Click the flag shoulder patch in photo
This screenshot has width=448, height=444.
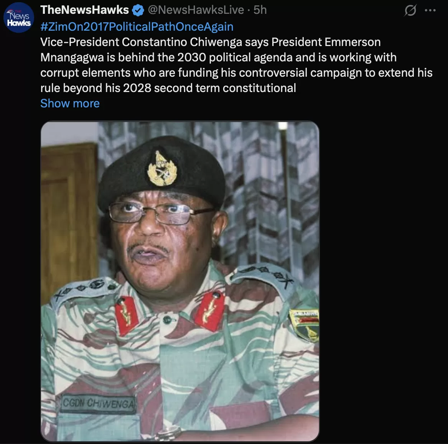point(304,324)
